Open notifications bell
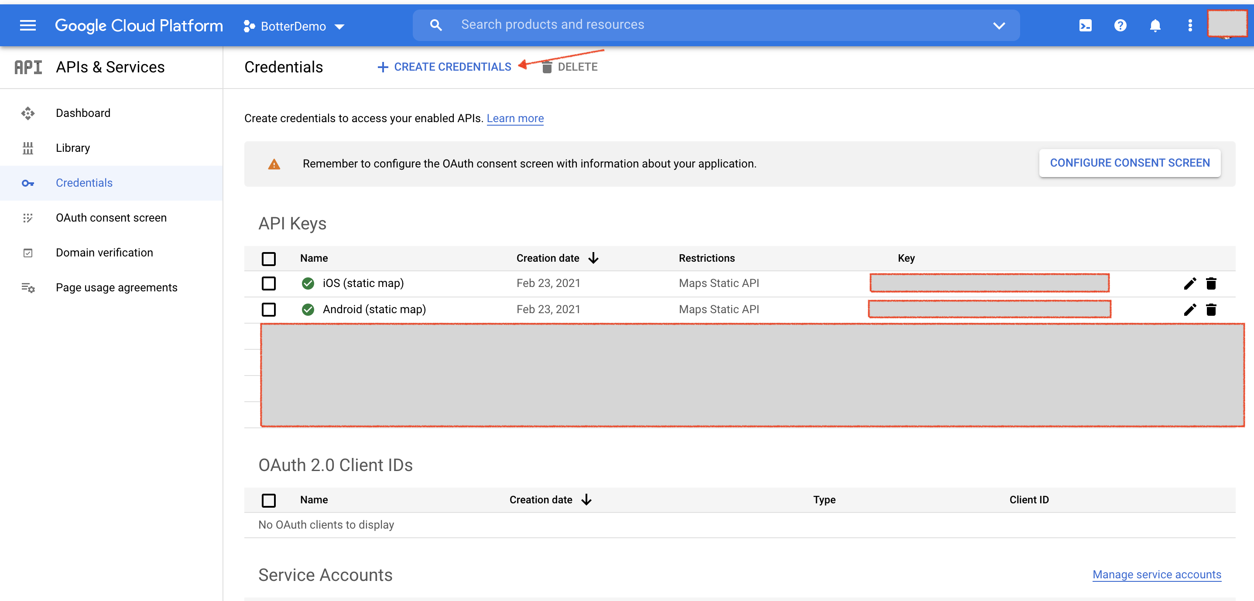Viewport: 1254px width, 601px height. [x=1155, y=25]
